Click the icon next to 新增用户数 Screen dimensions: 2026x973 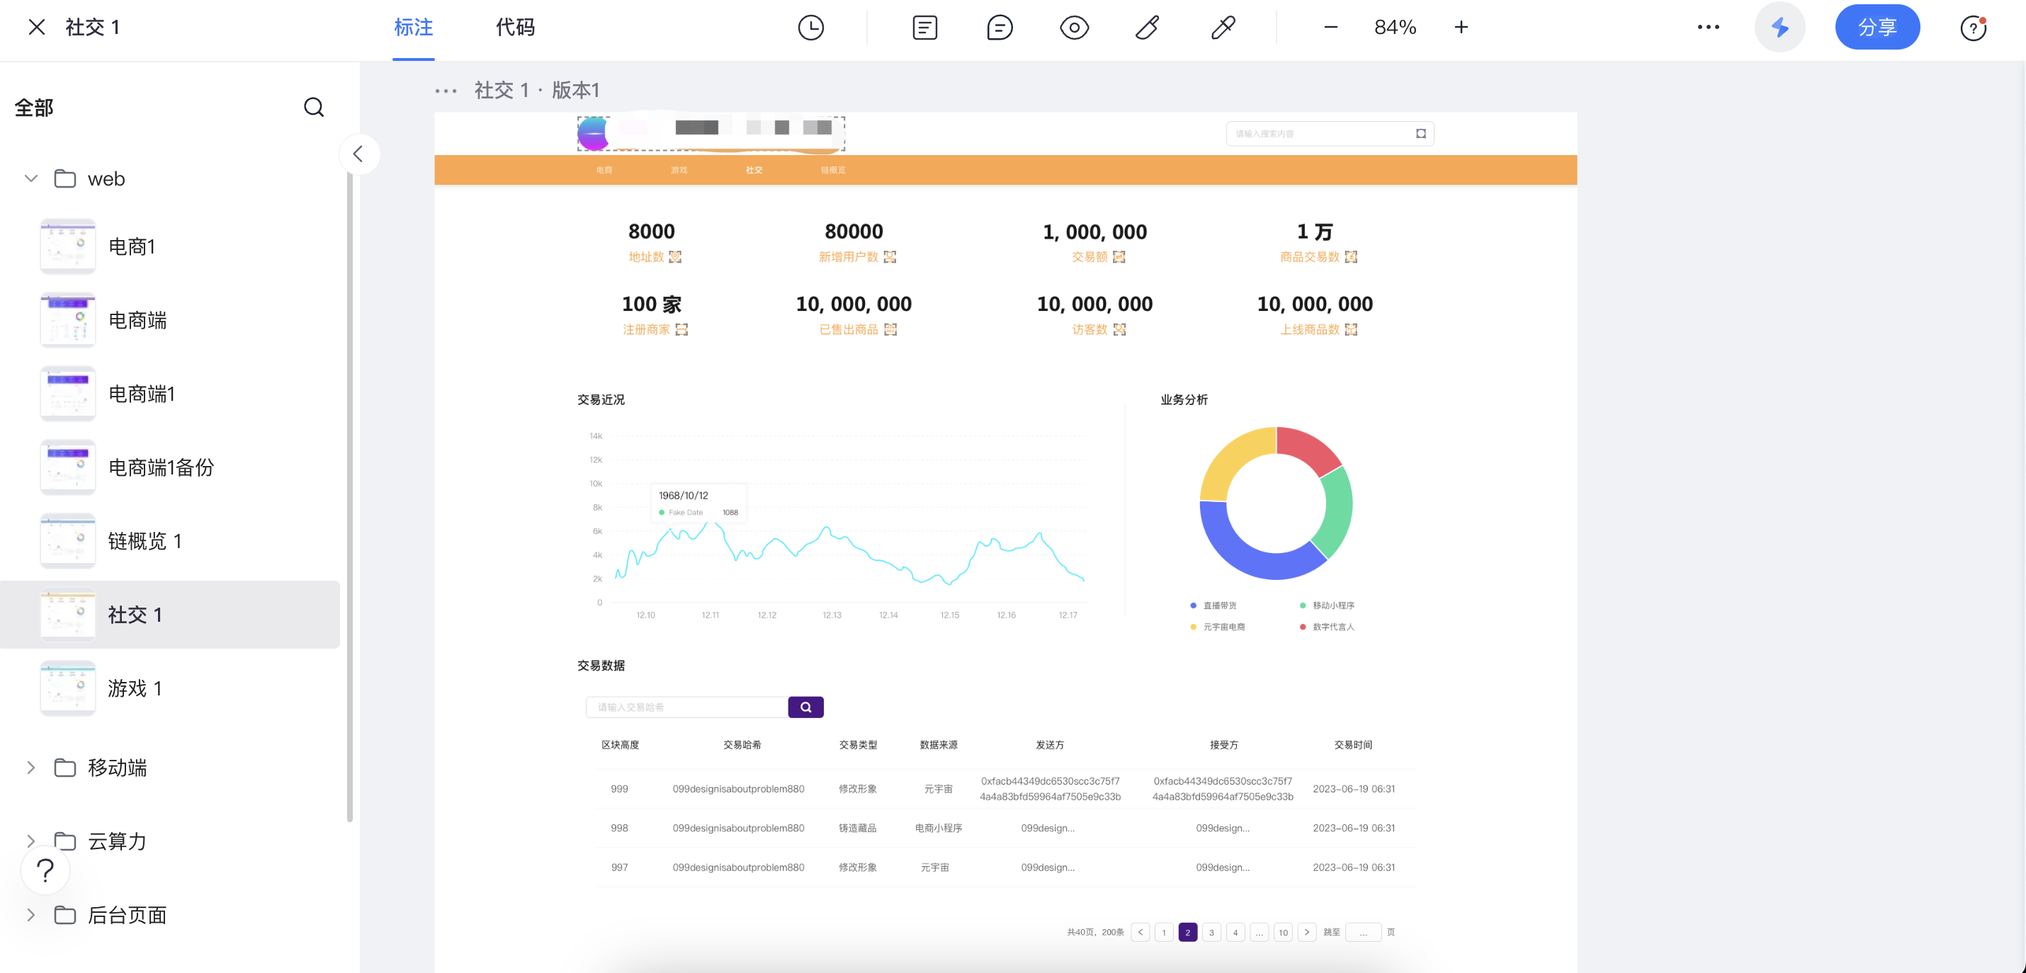[x=890, y=257]
